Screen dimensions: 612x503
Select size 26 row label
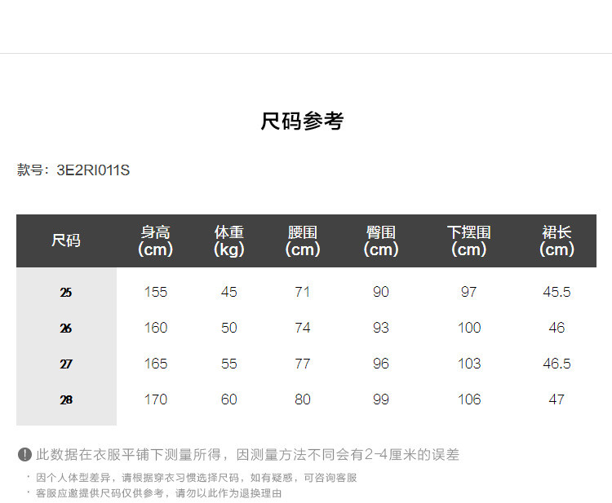coord(66,328)
